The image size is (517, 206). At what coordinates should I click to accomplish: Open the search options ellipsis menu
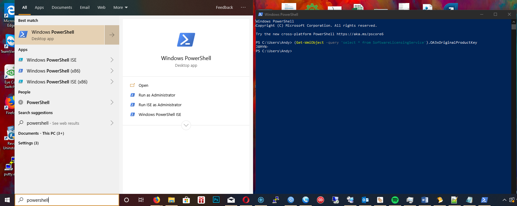coord(243,7)
